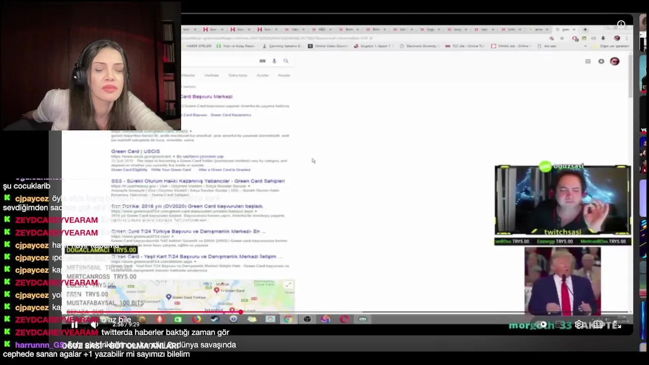Screen dimensions: 649x365
Task: Bookmark page with the star icon
Action: click(x=562, y=38)
